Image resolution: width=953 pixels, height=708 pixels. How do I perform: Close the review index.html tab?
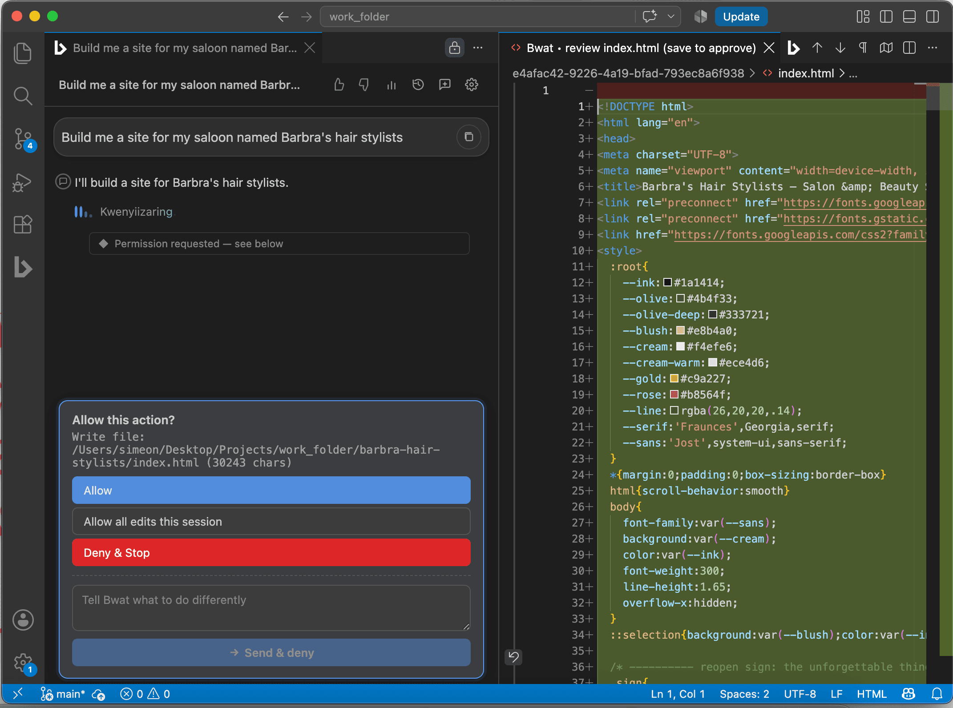pyautogui.click(x=769, y=48)
